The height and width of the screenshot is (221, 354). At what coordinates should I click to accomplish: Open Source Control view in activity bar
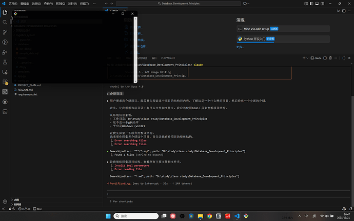click(5, 32)
